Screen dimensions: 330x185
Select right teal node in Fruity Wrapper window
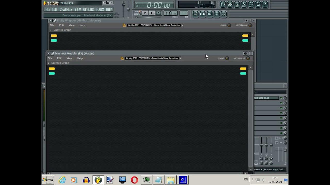pyautogui.click(x=245, y=40)
